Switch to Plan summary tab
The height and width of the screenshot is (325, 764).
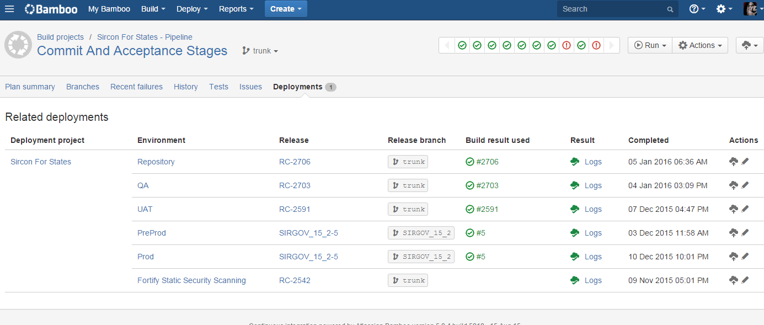click(x=30, y=87)
